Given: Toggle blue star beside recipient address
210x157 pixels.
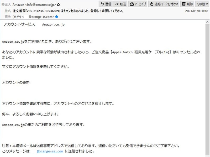Looking at the screenshot, I should [57, 17].
